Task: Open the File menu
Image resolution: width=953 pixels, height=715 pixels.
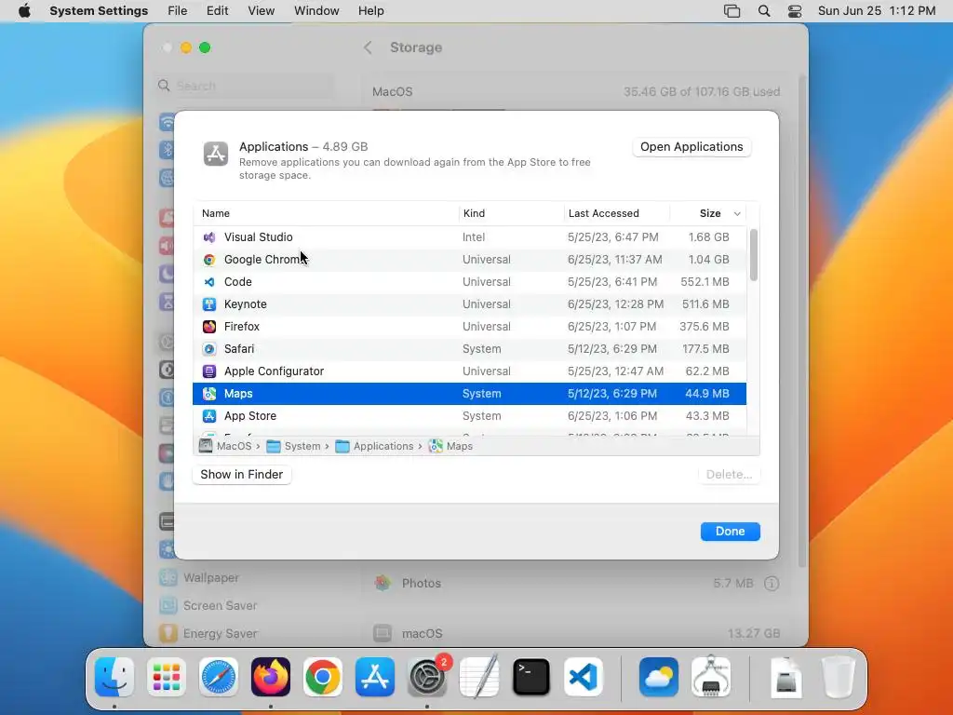Action: [178, 11]
